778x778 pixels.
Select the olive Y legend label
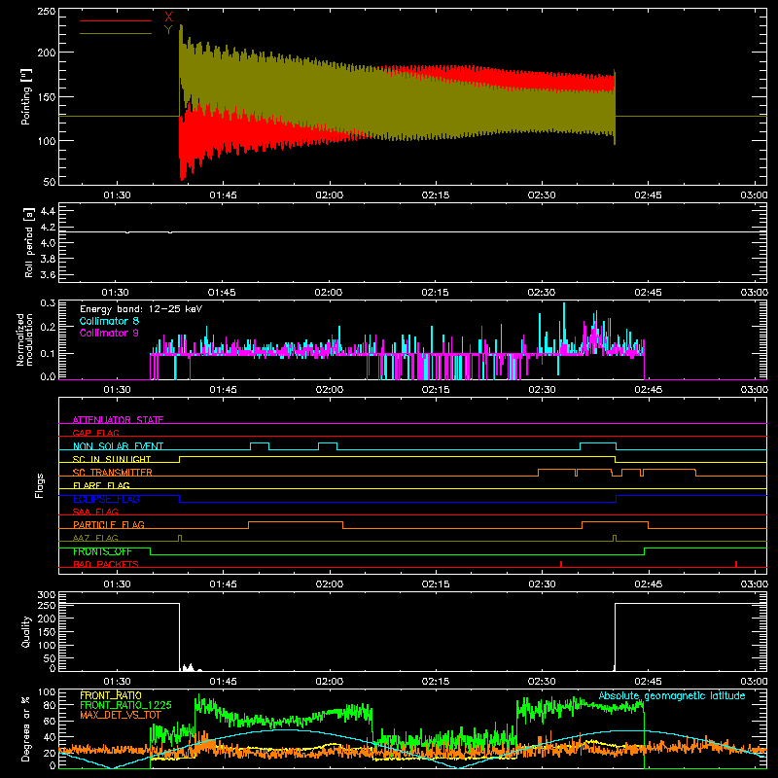coord(168,30)
